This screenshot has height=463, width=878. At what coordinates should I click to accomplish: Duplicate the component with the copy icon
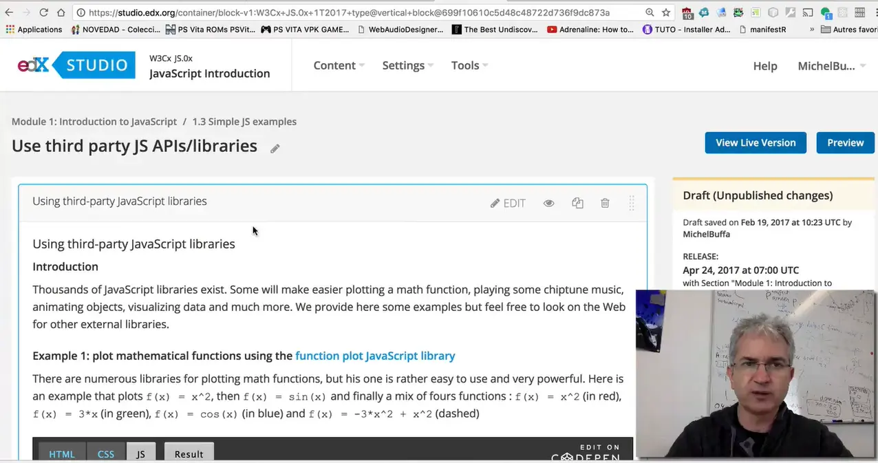[577, 203]
